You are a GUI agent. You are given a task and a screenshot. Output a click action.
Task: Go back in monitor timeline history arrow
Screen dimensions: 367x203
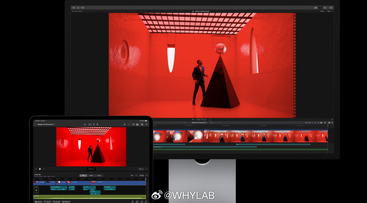(x=184, y=123)
